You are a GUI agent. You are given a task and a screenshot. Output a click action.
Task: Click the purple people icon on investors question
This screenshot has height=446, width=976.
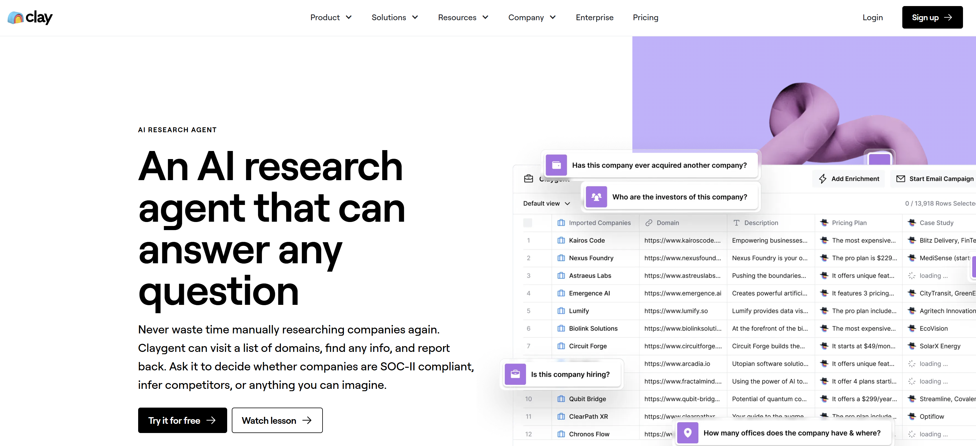(596, 197)
